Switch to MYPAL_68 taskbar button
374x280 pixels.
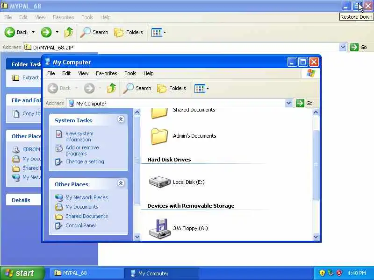tap(86, 273)
